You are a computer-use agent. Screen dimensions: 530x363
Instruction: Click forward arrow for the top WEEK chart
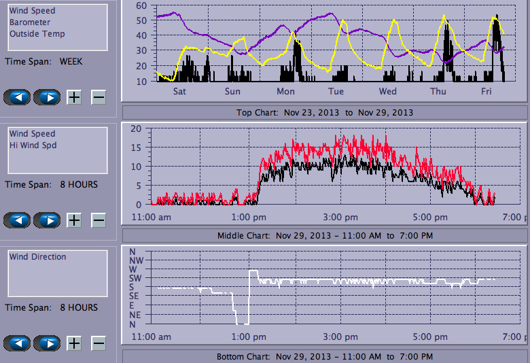click(x=47, y=97)
